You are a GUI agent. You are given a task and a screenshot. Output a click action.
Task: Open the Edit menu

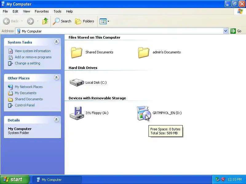[x=15, y=11]
